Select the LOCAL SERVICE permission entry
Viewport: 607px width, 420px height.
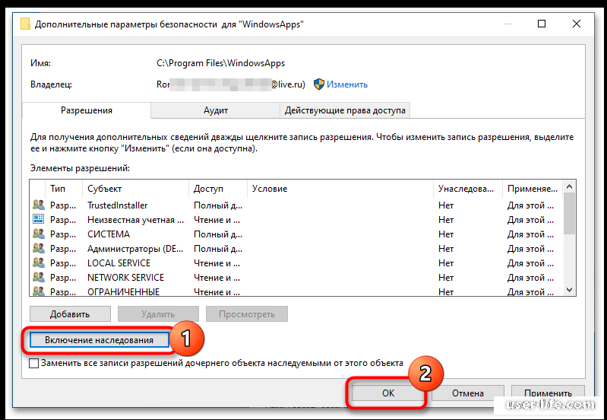(x=296, y=263)
